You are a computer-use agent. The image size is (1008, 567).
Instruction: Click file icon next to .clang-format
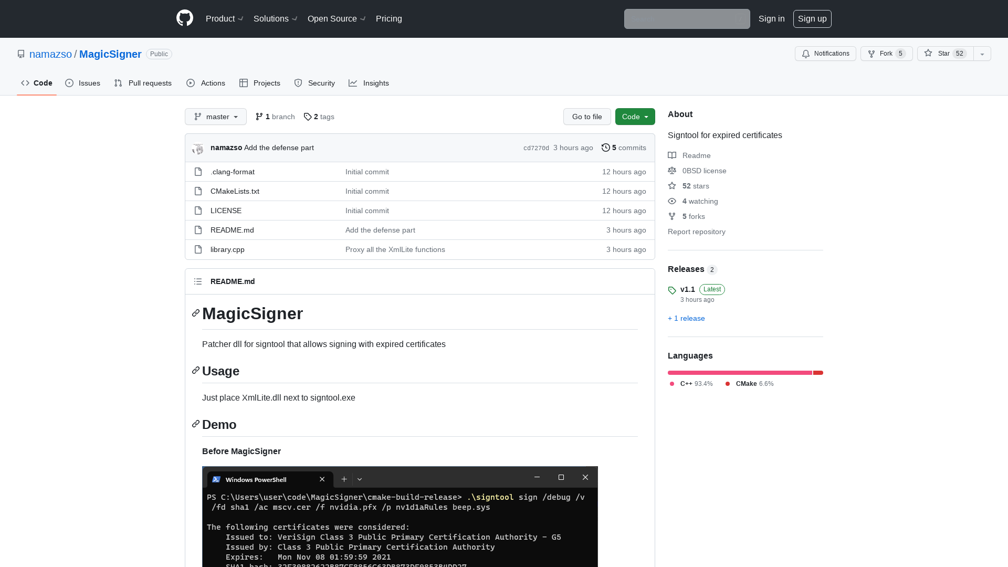point(198,172)
